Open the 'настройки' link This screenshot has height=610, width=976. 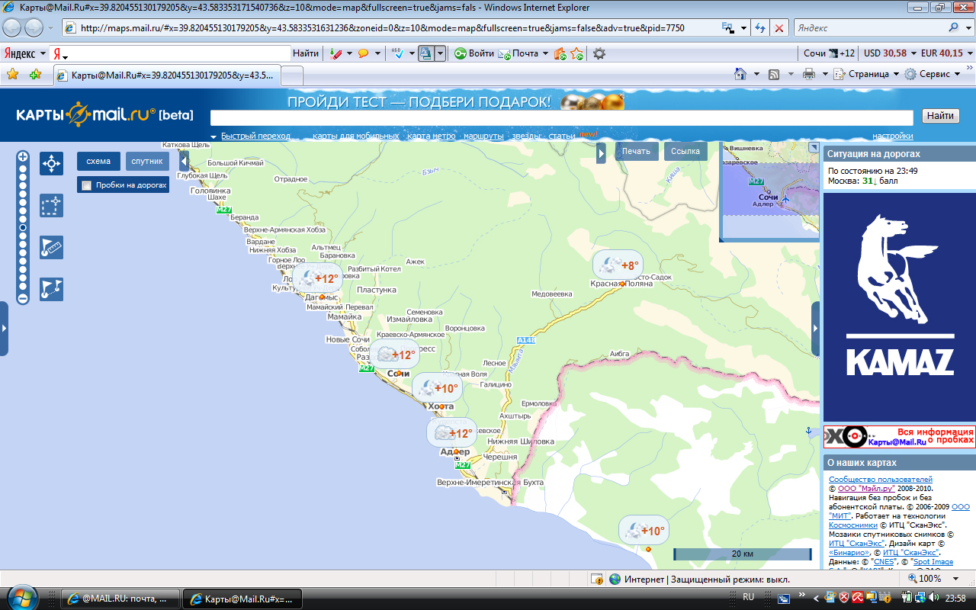(x=893, y=136)
